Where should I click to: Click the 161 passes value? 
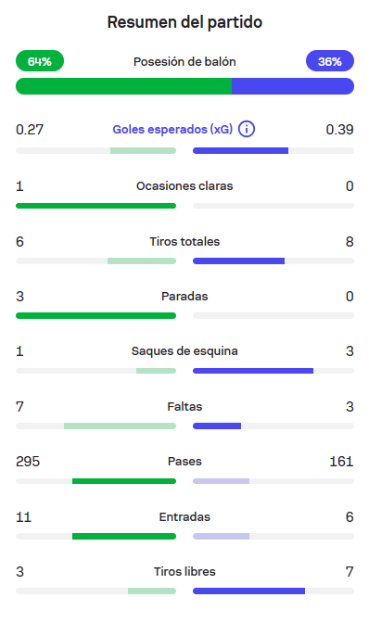pos(341,462)
